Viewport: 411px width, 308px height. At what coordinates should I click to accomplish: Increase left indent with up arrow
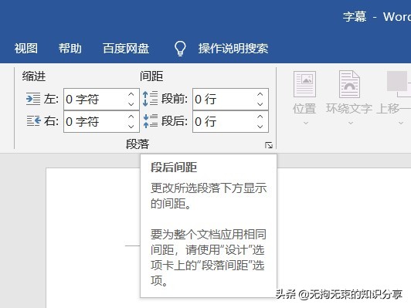131,94
